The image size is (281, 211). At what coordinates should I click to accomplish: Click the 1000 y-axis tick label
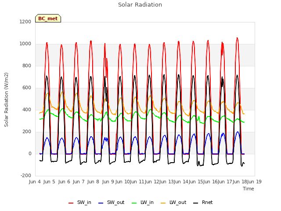(25, 44)
